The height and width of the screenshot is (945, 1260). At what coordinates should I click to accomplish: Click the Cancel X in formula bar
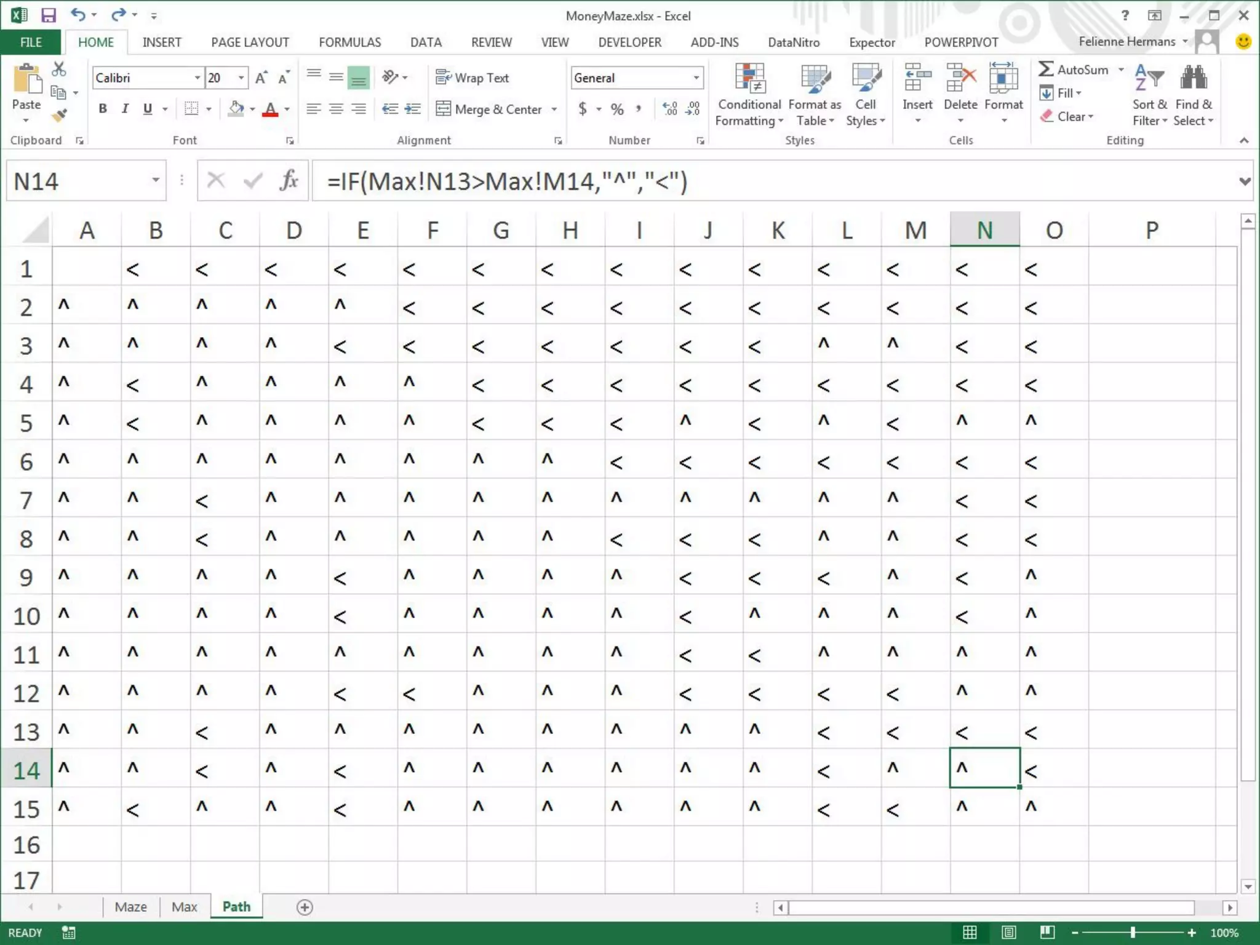coord(215,181)
